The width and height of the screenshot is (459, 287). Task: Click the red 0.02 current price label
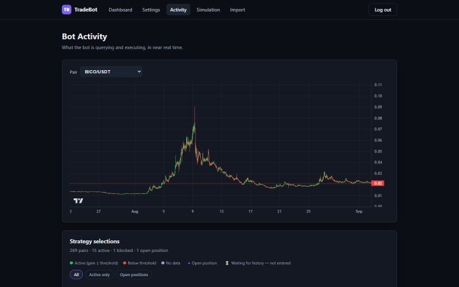[x=377, y=183]
